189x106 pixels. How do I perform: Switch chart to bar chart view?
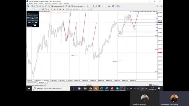85,6
